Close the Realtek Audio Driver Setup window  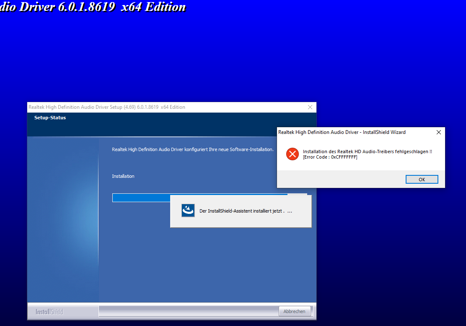[x=310, y=107]
